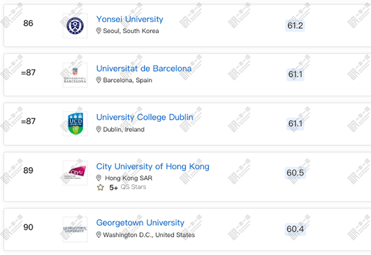Click the location pin beside Dublin, Ireland
Screen dimensions: 371x255
(99, 129)
